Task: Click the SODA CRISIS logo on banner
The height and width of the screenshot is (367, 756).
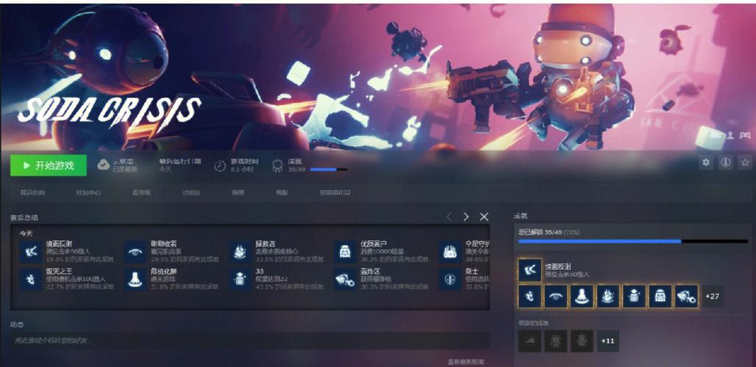Action: [109, 113]
